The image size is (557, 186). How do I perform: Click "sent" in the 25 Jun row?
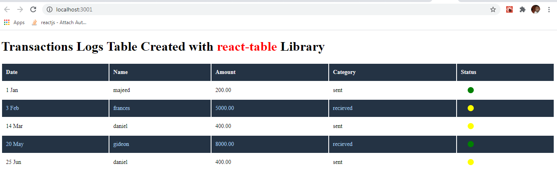tap(338, 162)
